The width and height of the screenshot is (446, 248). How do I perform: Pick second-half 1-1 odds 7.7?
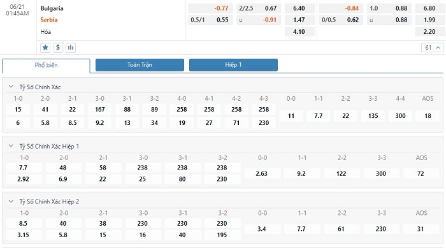click(x=301, y=229)
